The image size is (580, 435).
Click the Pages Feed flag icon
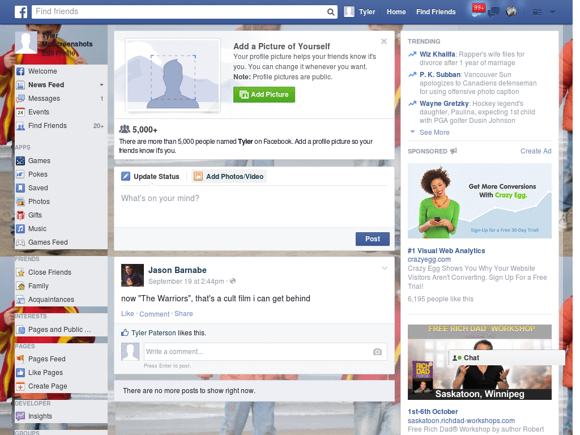(20, 359)
